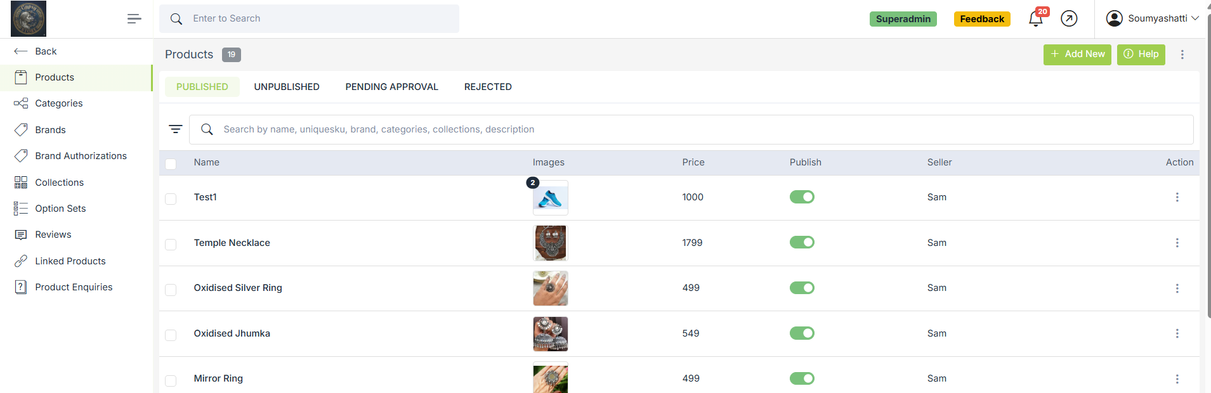Open the page options kebab menu beside Help
1211x393 pixels.
1182,55
